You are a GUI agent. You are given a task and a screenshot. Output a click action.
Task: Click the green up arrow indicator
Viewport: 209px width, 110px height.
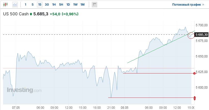31,14
